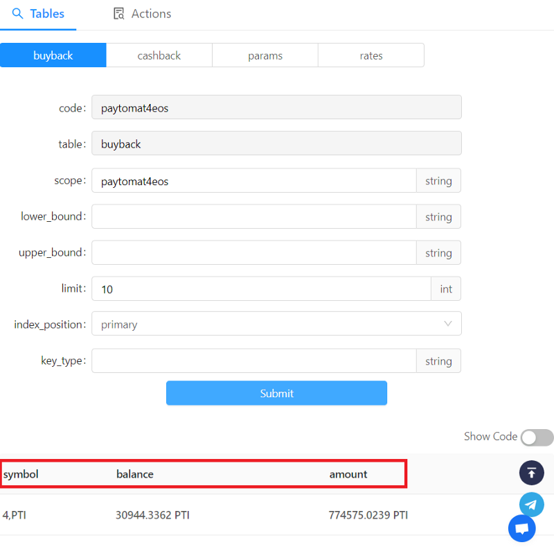
Task: Click the magnifier icon beside Tables
Action: [x=17, y=13]
